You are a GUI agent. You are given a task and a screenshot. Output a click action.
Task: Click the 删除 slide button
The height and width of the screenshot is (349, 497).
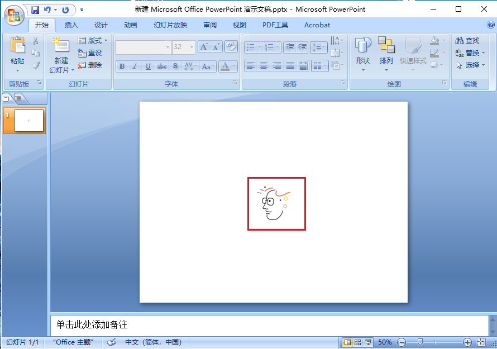pos(90,65)
